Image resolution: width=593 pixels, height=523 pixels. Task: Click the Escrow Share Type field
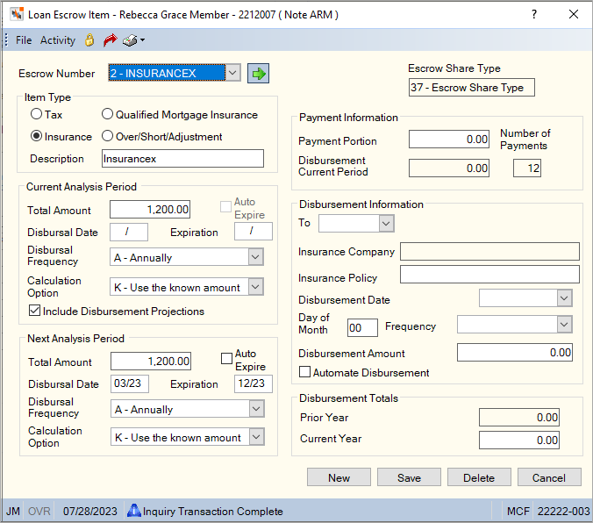472,88
